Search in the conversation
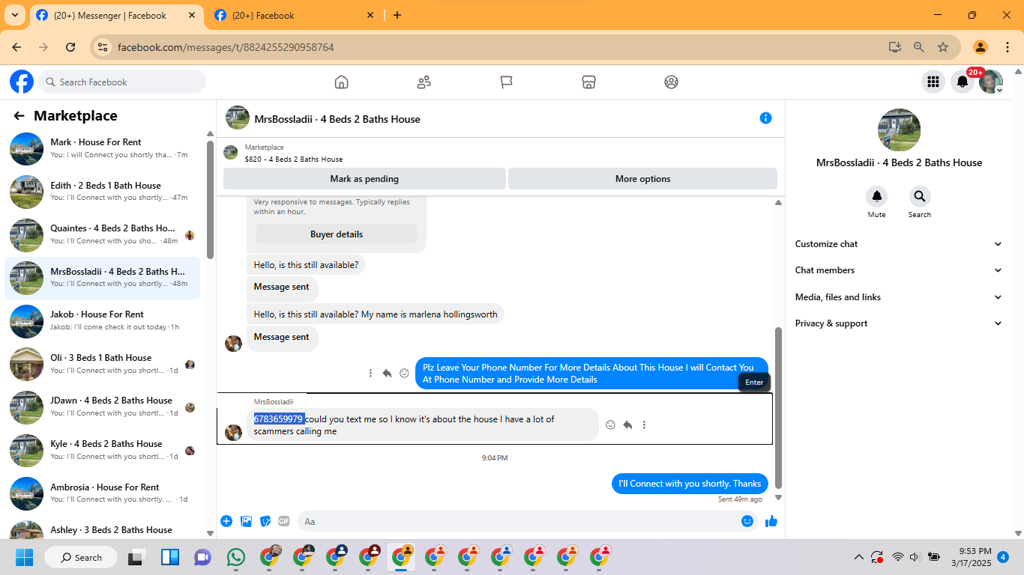This screenshot has width=1024, height=575. 920,197
